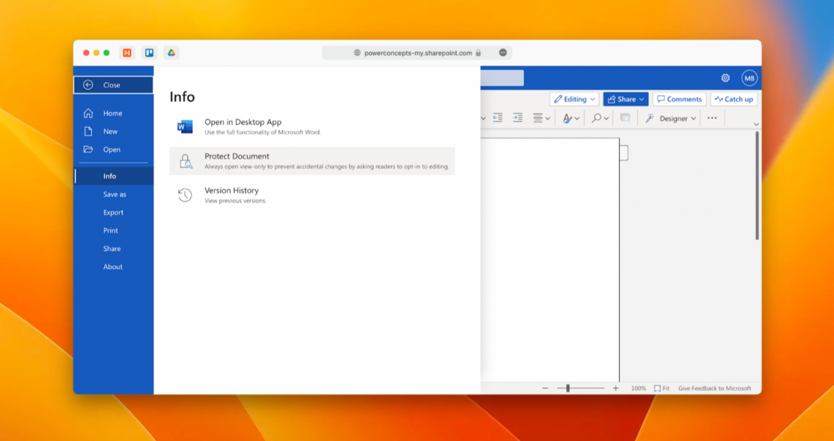Click the page comment marker box

[x=624, y=153]
